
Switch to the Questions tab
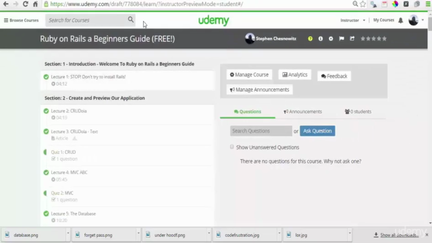(248, 111)
